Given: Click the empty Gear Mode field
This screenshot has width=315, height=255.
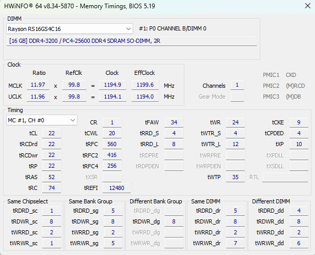Looking at the screenshot, I should point(237,97).
